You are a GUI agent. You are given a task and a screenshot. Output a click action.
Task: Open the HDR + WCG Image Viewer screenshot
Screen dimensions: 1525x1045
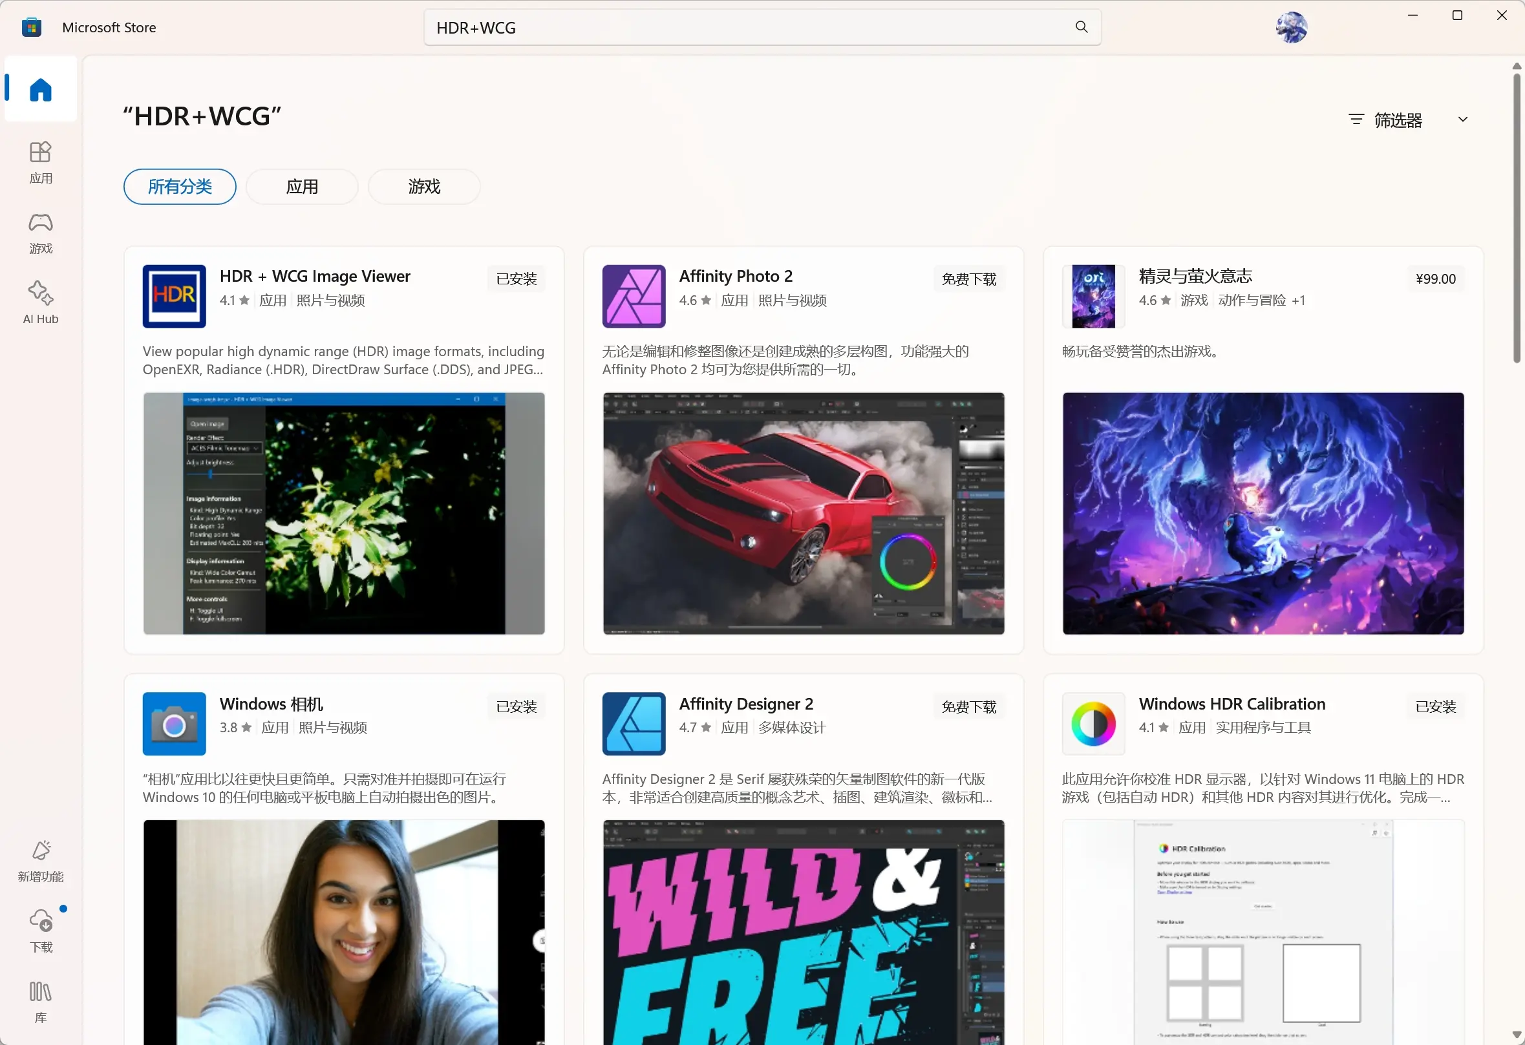click(x=344, y=514)
